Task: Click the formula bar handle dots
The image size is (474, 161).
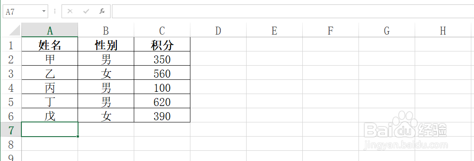Action: coord(55,12)
